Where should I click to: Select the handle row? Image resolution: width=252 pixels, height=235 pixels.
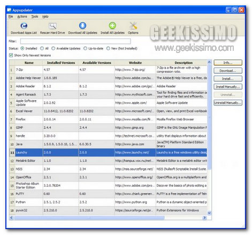108,136
